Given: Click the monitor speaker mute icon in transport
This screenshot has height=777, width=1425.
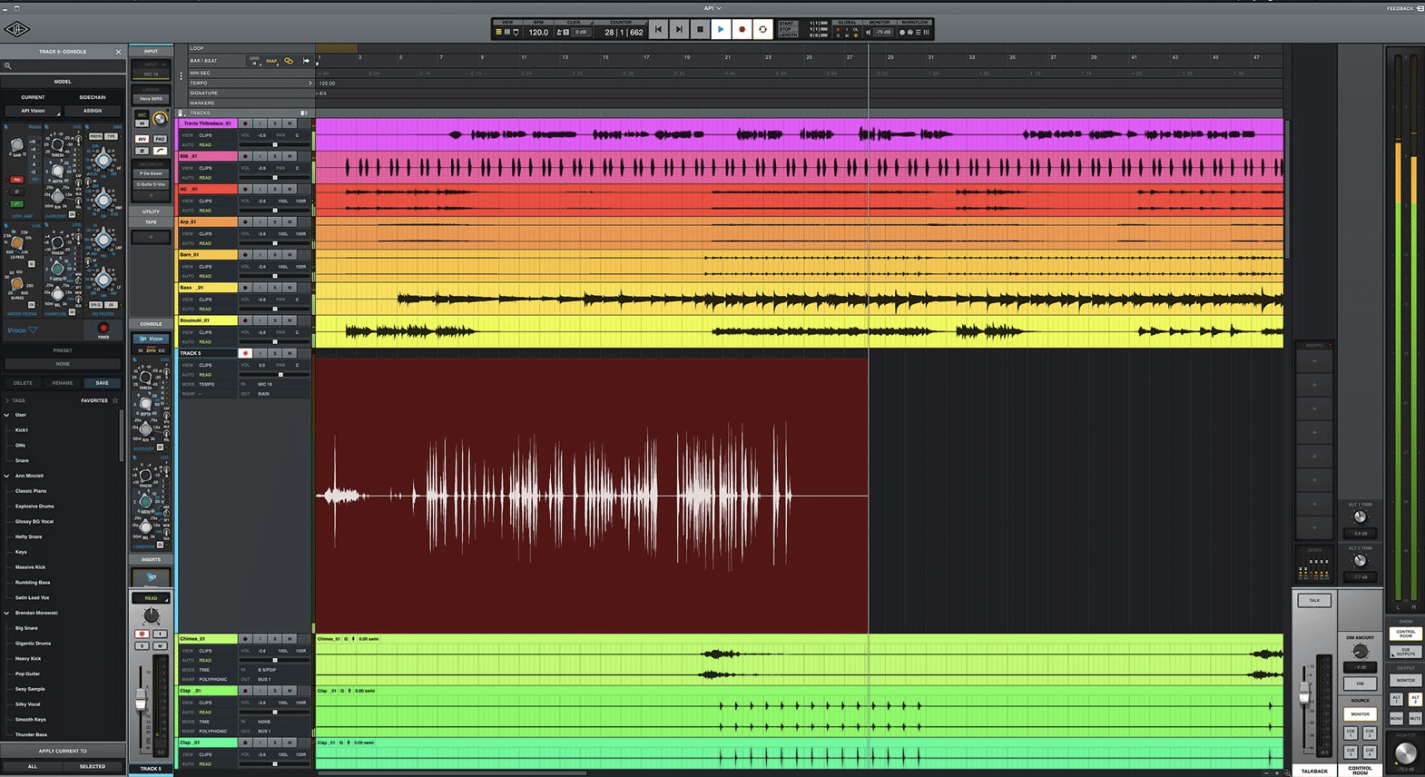Looking at the screenshot, I should click(869, 32).
